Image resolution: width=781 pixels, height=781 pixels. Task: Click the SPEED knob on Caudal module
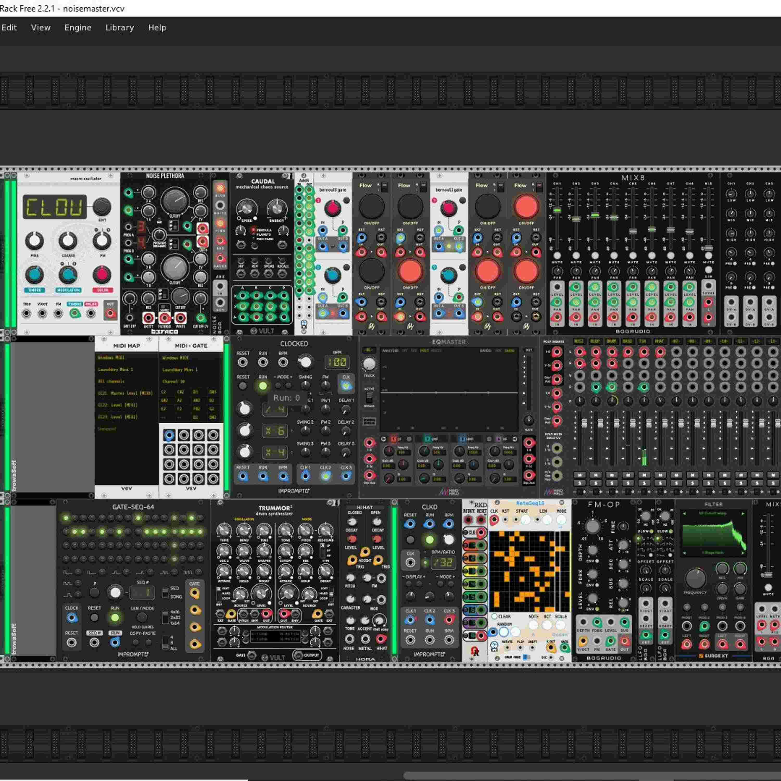[x=246, y=209]
